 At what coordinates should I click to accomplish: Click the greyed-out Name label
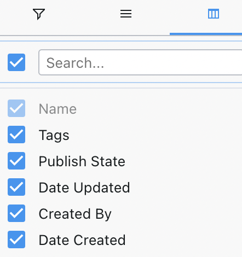pyautogui.click(x=57, y=109)
